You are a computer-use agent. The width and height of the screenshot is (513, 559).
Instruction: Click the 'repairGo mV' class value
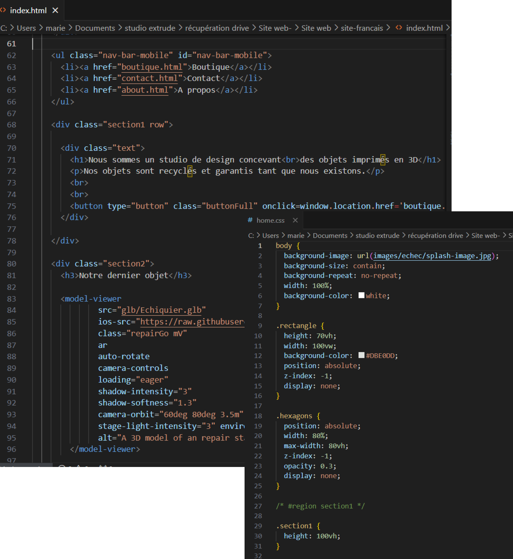click(156, 333)
